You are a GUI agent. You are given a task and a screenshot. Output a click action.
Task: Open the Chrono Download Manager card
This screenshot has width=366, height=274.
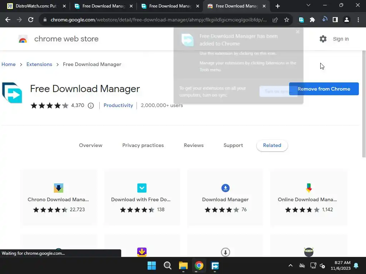pyautogui.click(x=58, y=197)
